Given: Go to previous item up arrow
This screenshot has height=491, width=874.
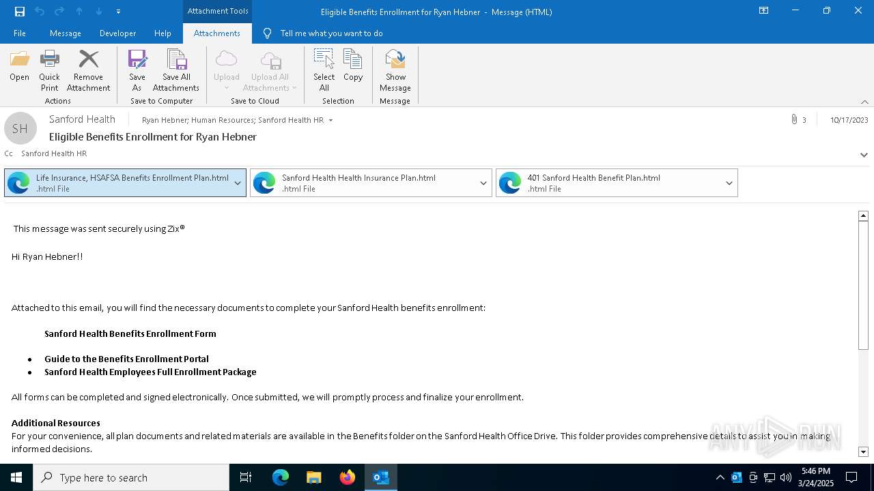Looking at the screenshot, I should [79, 12].
